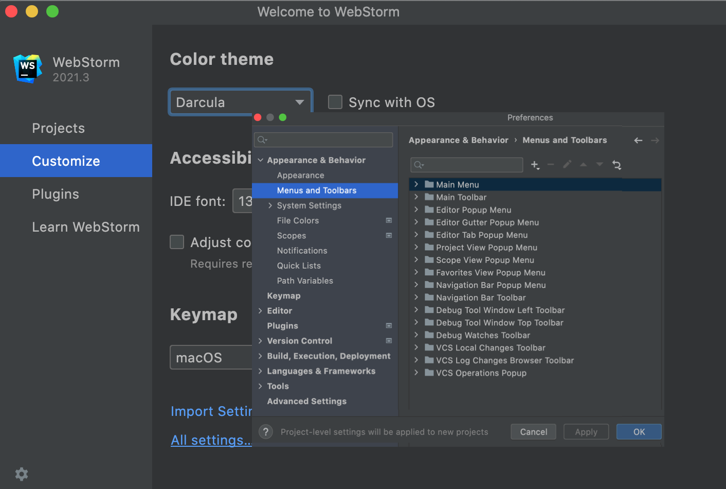Image resolution: width=726 pixels, height=489 pixels.
Task: Expand the Main Menu tree node
Action: click(x=416, y=184)
